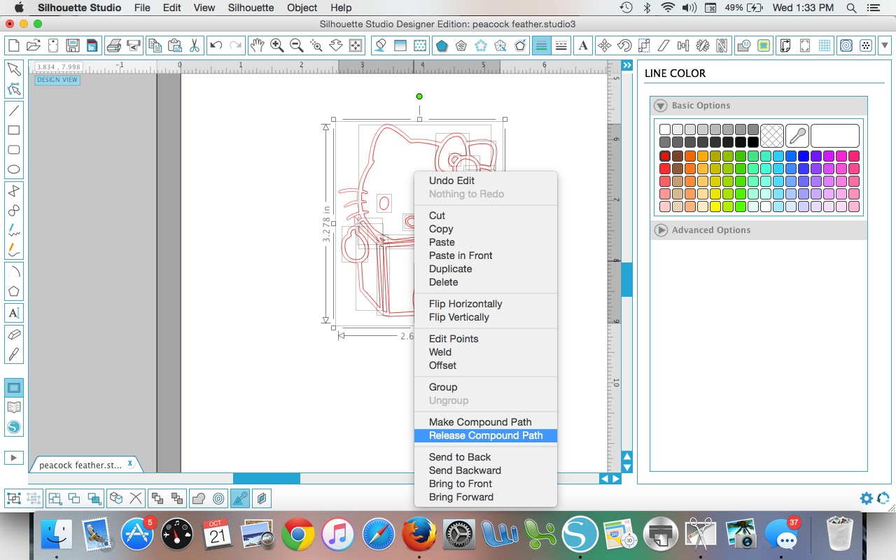The height and width of the screenshot is (560, 896).
Task: Open Google Chrome from the Dock
Action: (x=297, y=535)
